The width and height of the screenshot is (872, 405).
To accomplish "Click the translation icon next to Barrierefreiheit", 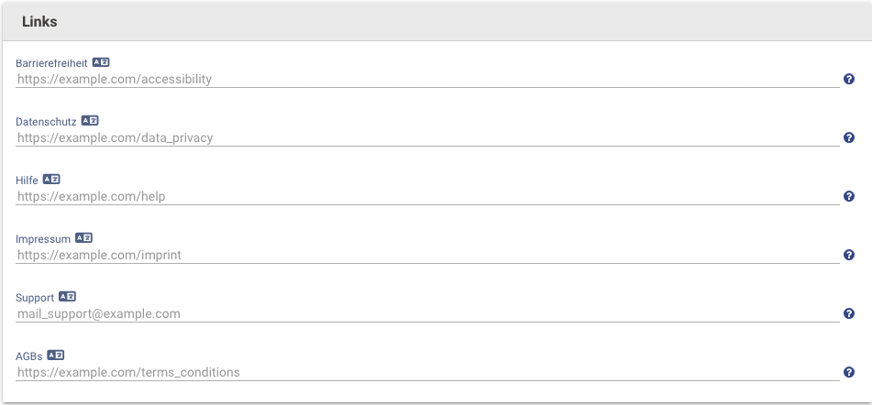I will point(101,62).
